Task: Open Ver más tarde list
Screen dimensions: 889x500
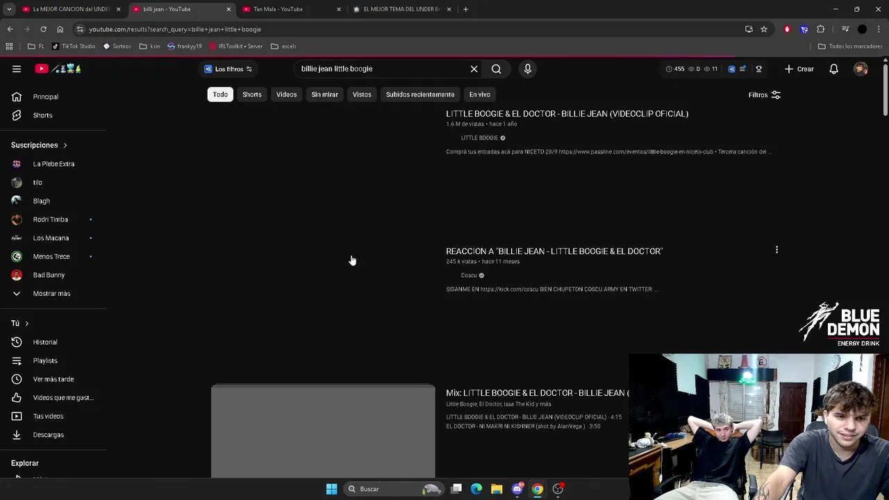Action: point(53,379)
